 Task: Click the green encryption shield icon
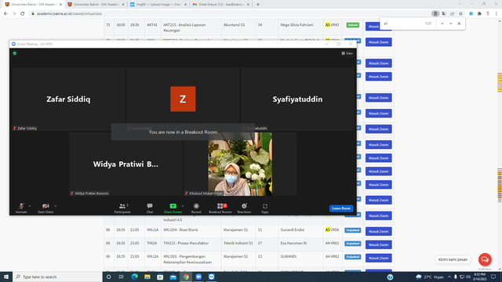click(x=15, y=53)
